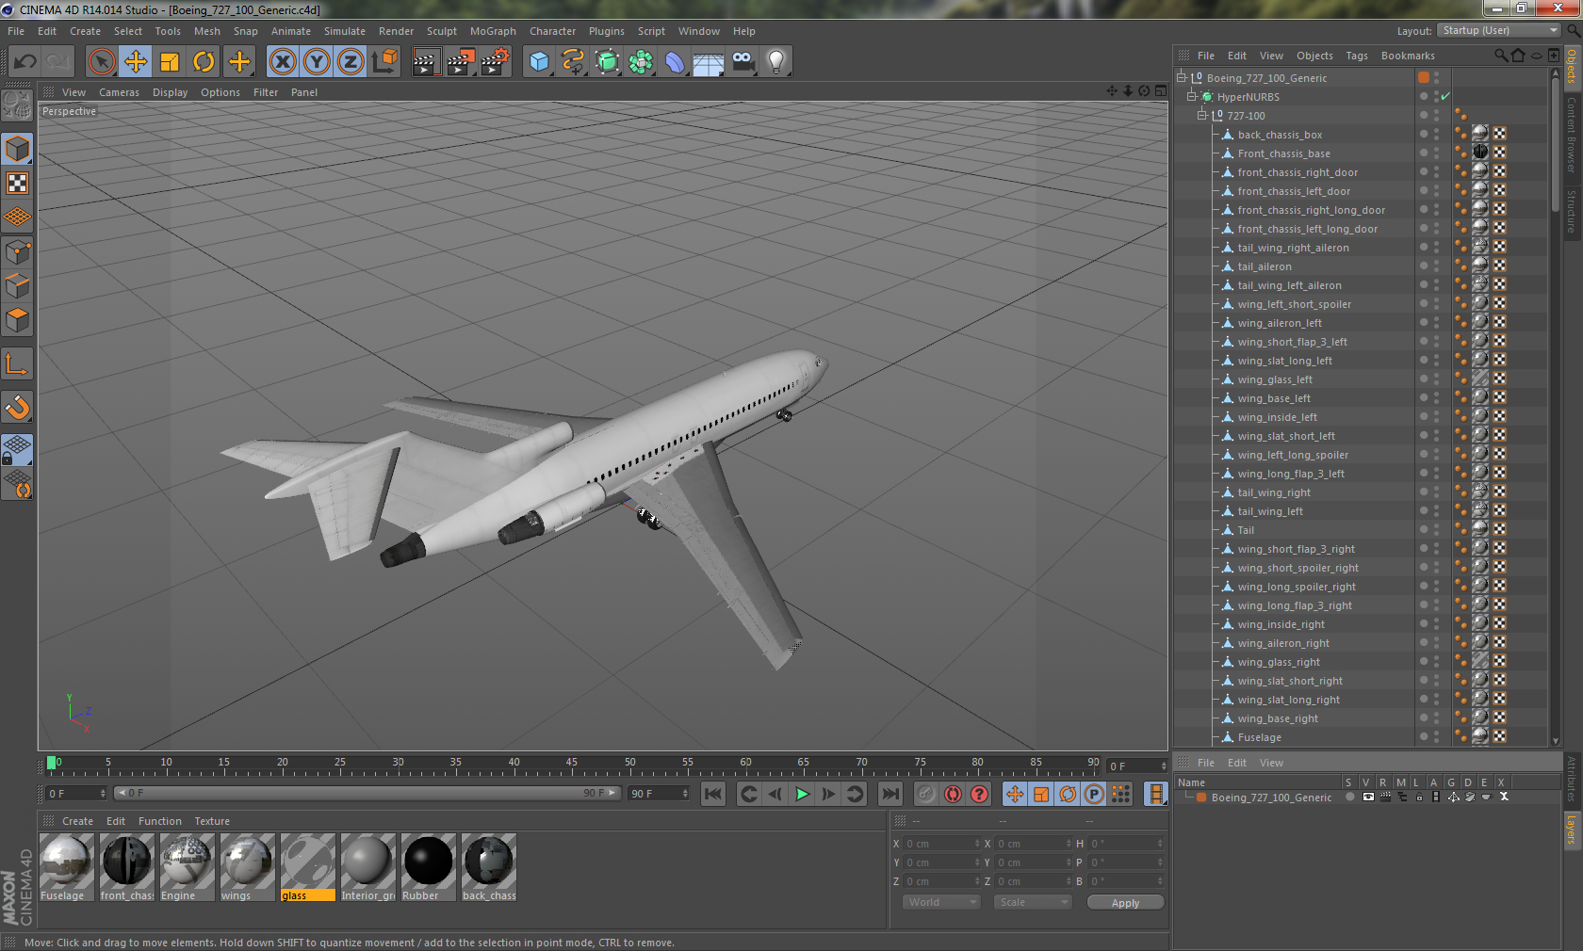The width and height of the screenshot is (1583, 951).
Task: Toggle the Enable Axis tool
Action: click(x=18, y=363)
